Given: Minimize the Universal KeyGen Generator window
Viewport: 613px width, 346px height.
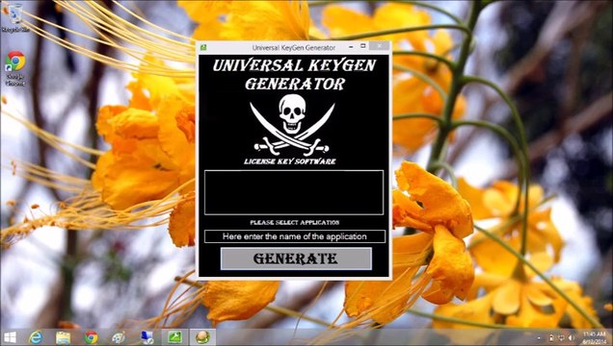Looking at the screenshot, I should tap(351, 47).
